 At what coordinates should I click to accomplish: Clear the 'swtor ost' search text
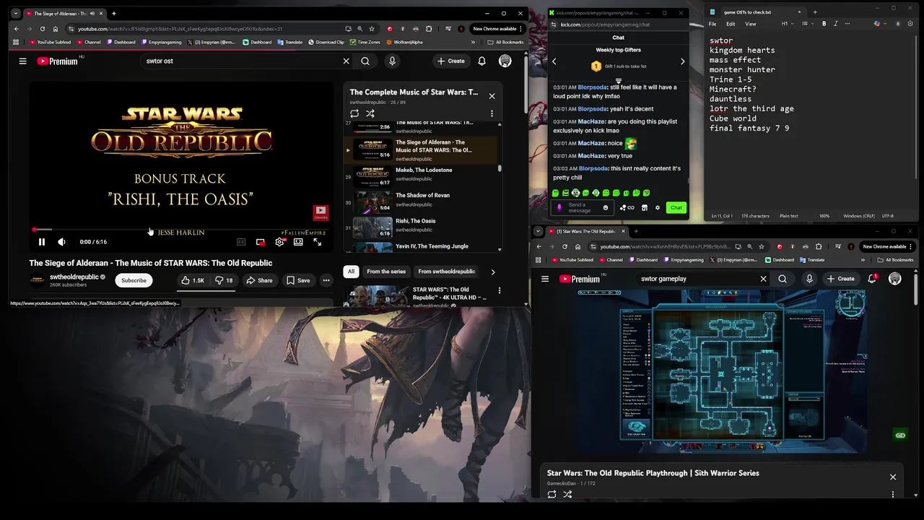coord(346,61)
